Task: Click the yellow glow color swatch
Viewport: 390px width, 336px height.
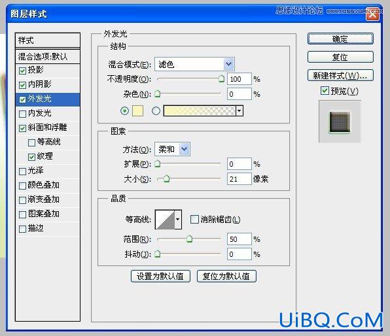Action: click(x=137, y=111)
